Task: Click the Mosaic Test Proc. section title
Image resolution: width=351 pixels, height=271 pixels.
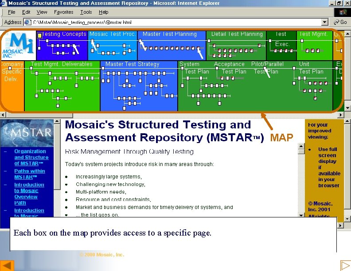Action: 113,34
